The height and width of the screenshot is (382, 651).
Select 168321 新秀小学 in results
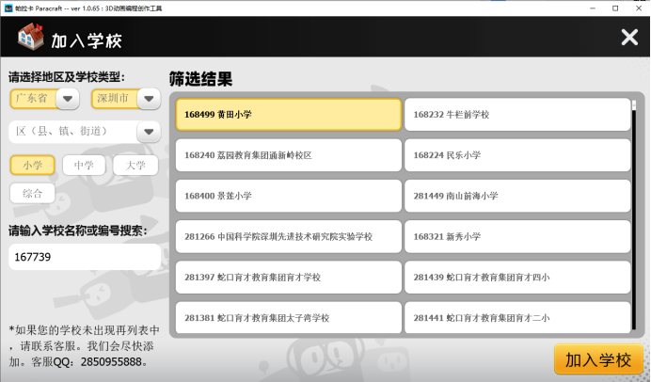coord(516,237)
